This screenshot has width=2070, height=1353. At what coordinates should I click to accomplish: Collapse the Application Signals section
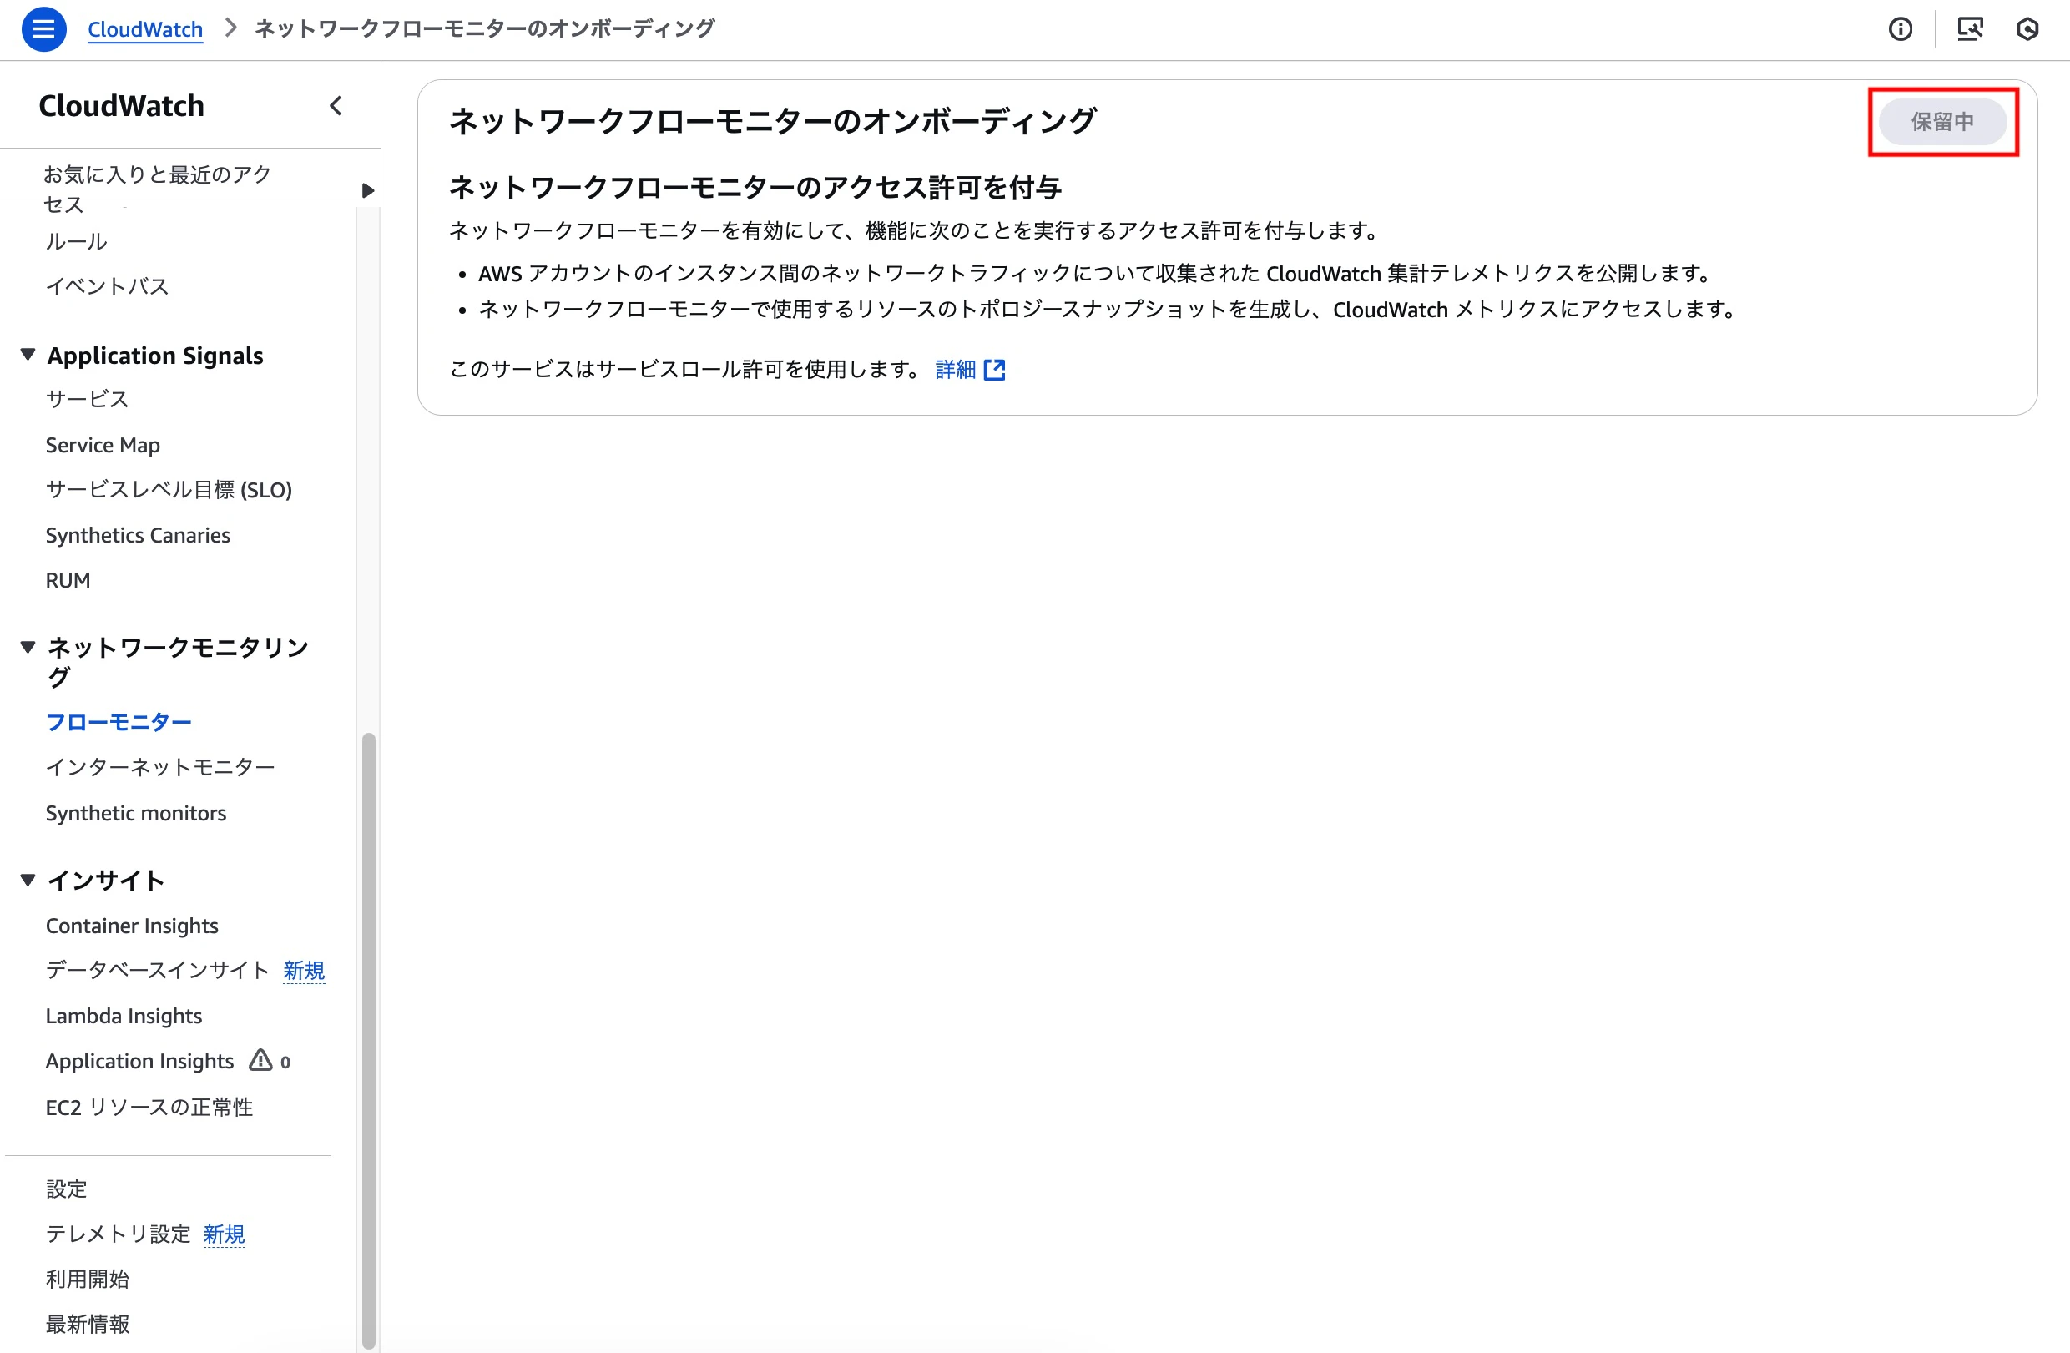point(28,355)
